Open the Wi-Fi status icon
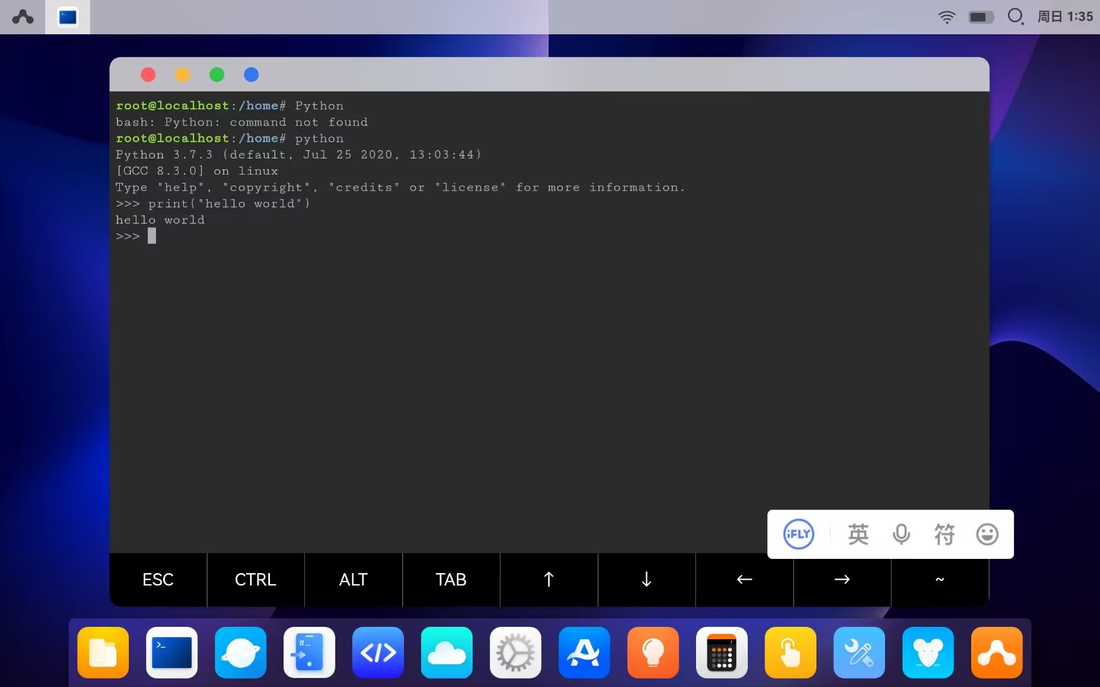 (947, 17)
